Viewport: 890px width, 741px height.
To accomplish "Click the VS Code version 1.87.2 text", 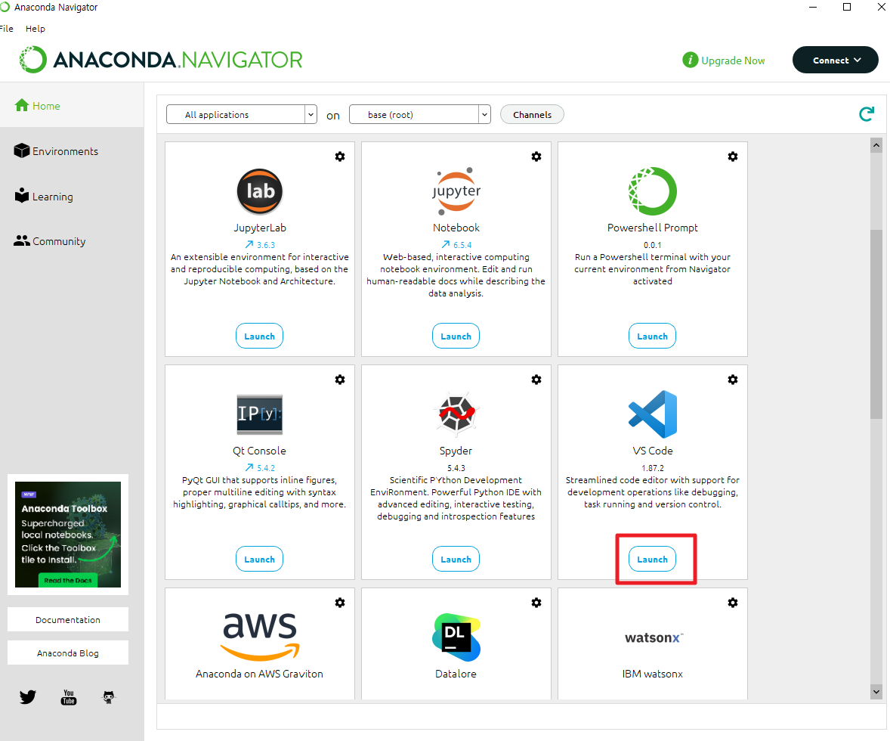I will 653,468.
